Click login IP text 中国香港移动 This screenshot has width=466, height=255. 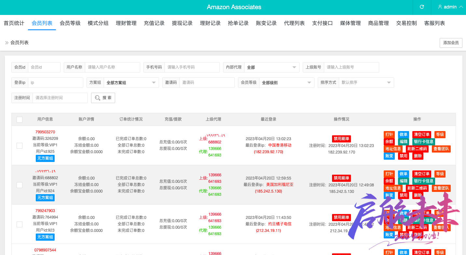[280, 145]
